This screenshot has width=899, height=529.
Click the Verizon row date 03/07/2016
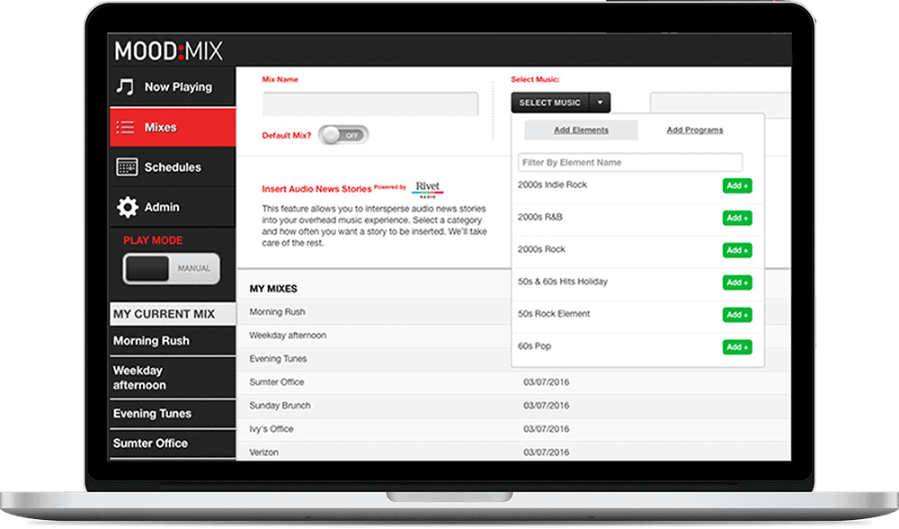click(547, 453)
